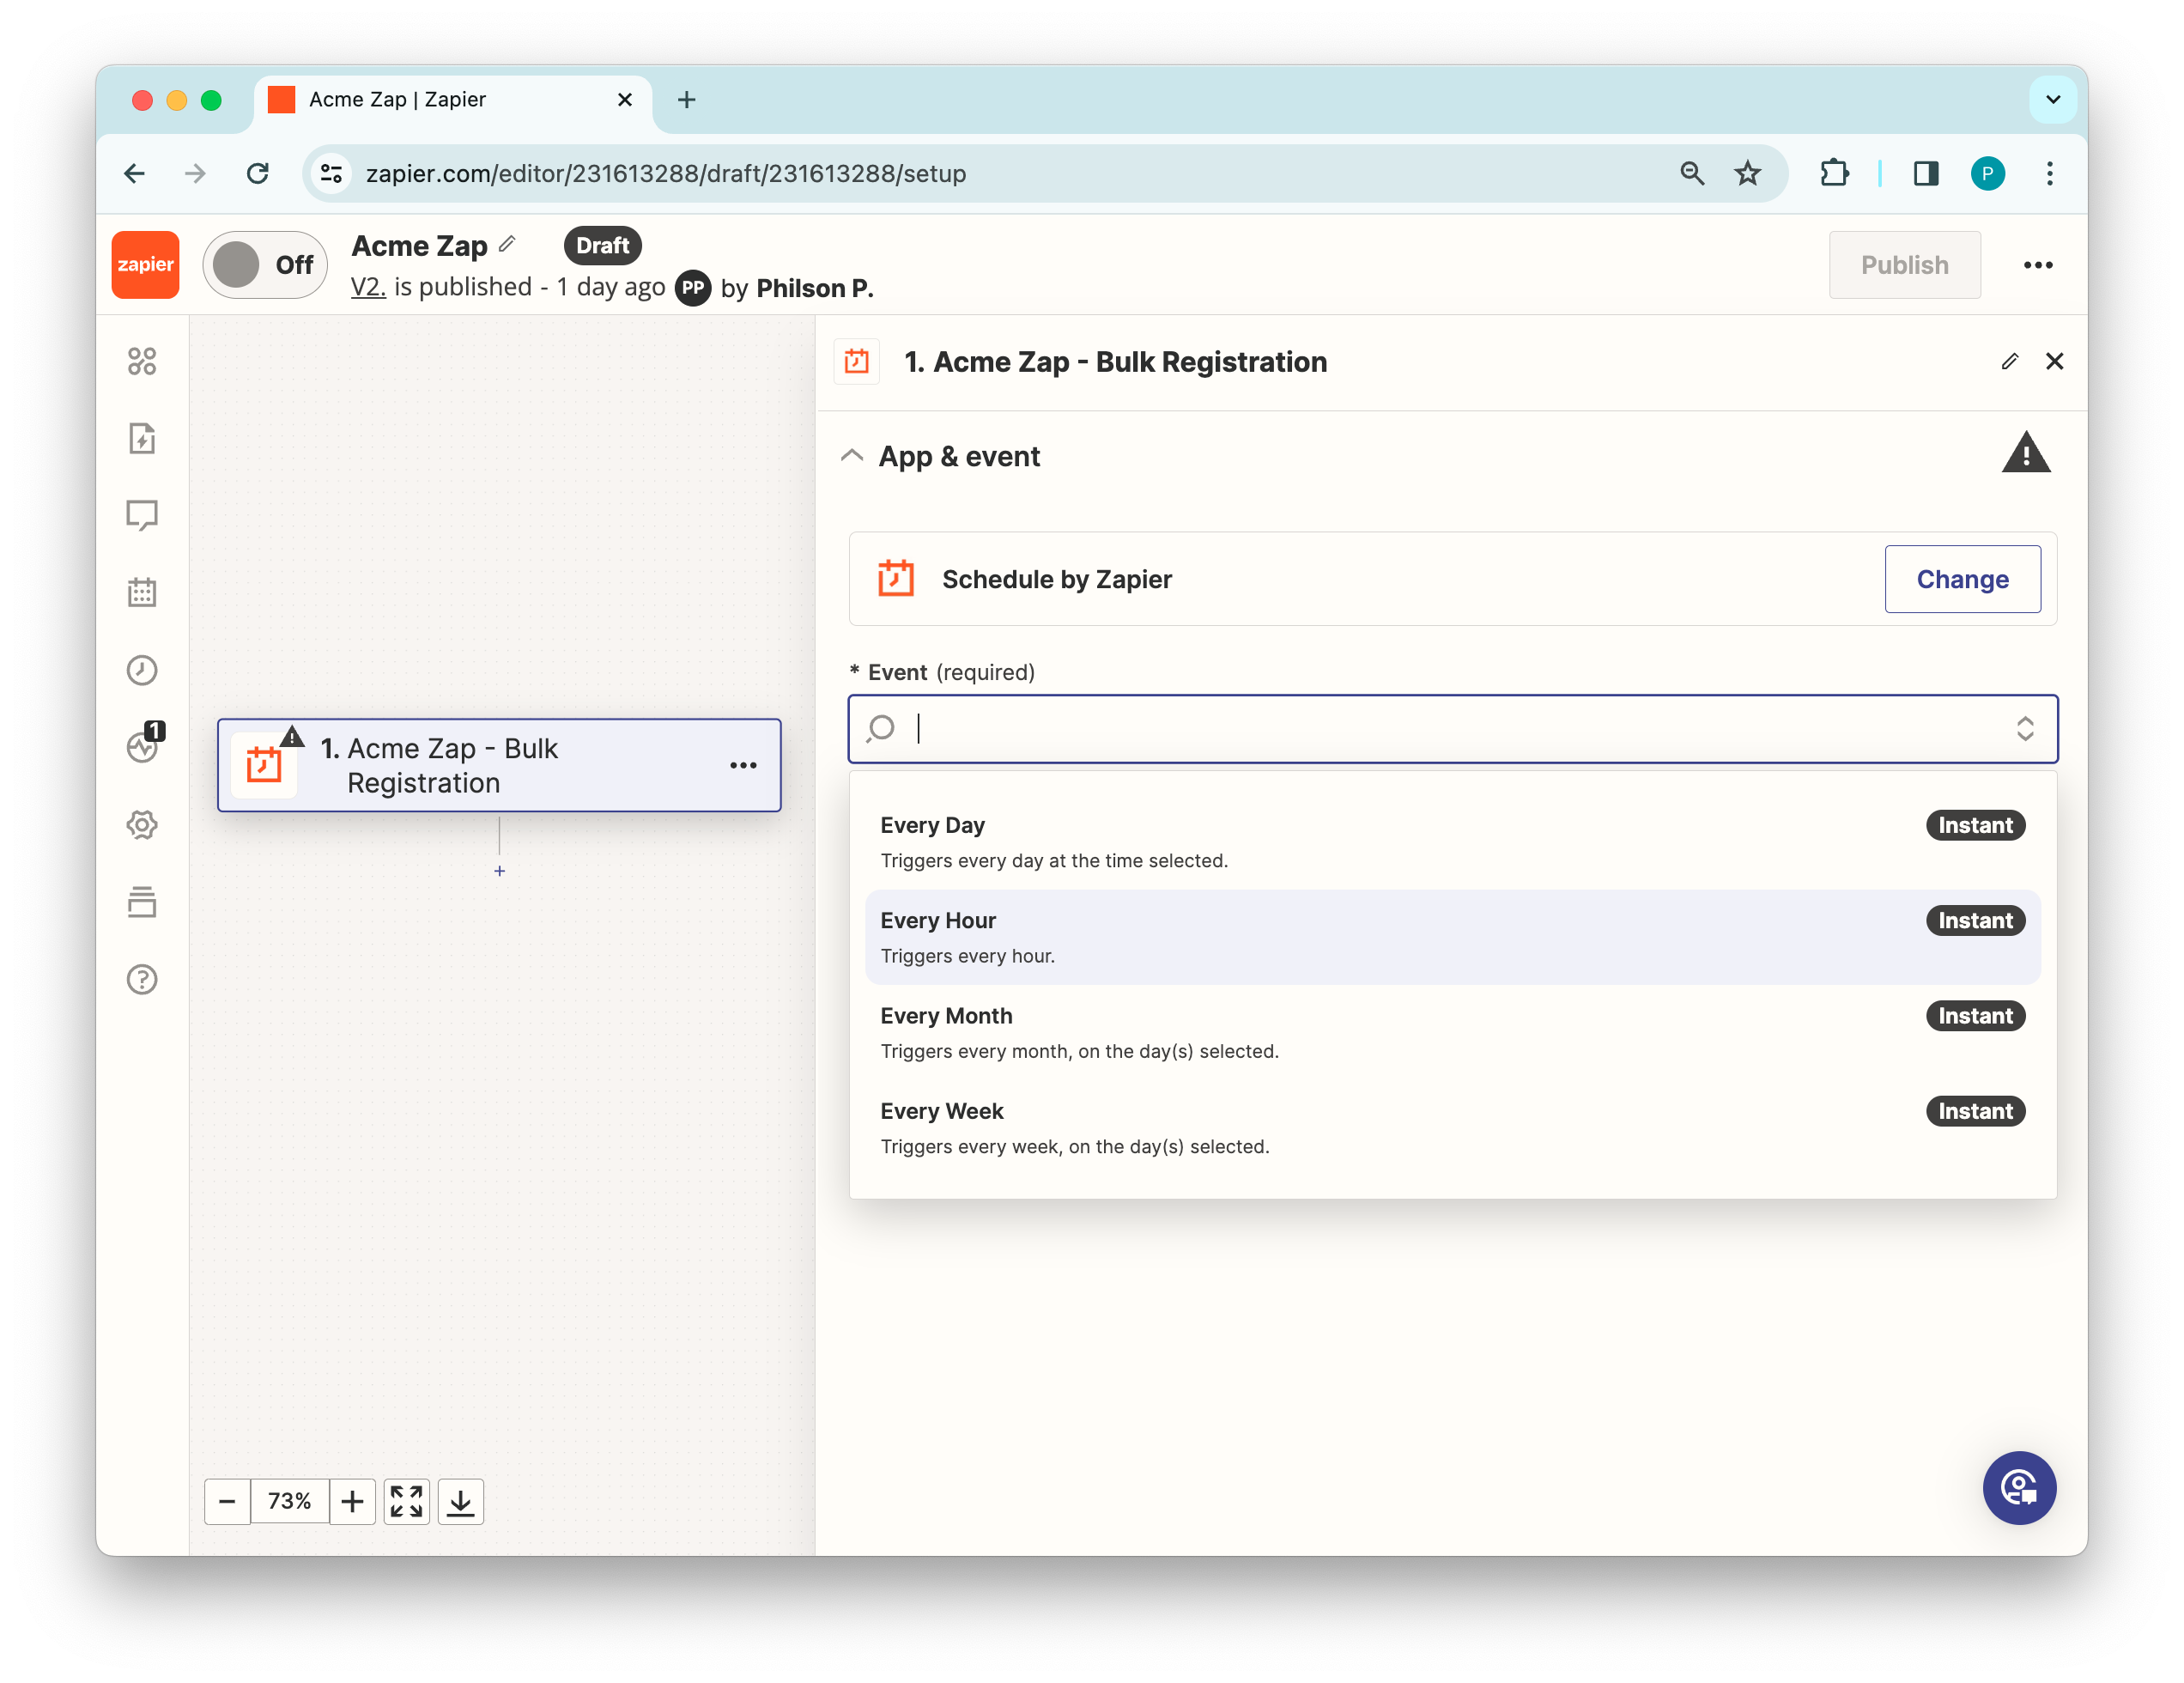This screenshot has height=1683, width=2184.
Task: Click the export download icon on canvas
Action: 461,1501
